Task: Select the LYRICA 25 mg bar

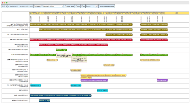Action: pos(45,101)
